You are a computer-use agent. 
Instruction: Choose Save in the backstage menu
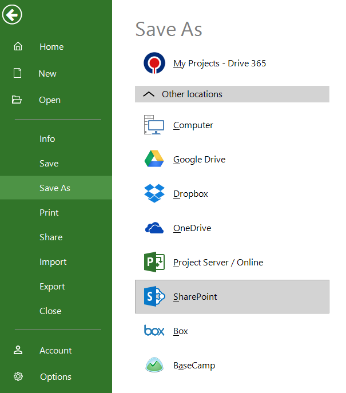tap(49, 164)
